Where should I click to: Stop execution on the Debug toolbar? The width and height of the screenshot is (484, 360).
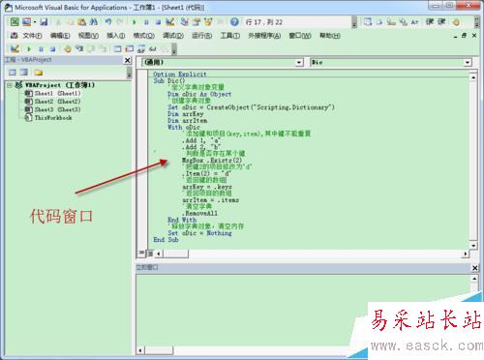(x=52, y=48)
